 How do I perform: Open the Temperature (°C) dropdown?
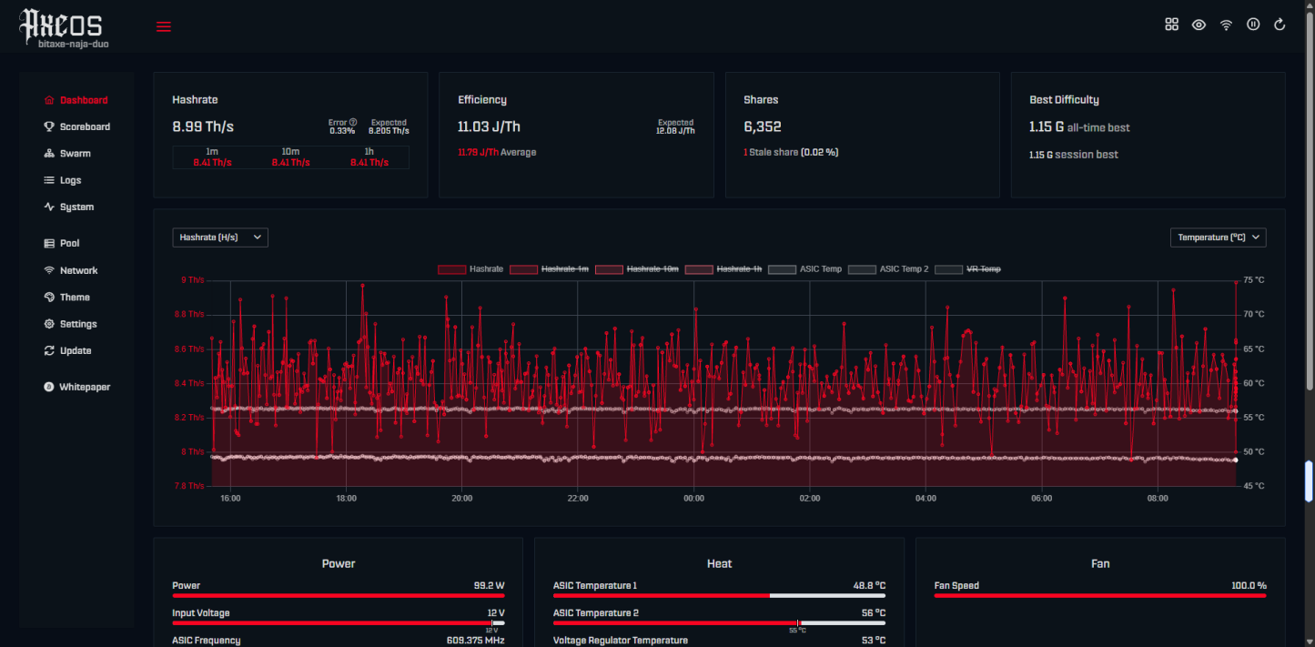click(1218, 238)
